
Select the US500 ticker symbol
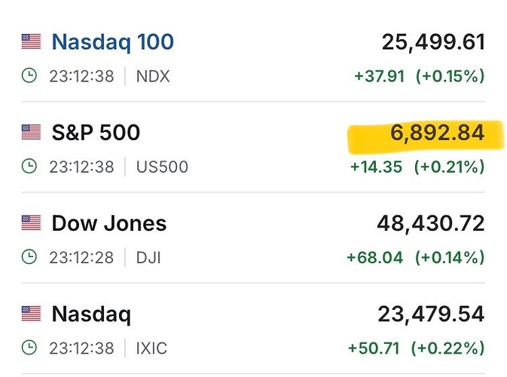point(162,167)
